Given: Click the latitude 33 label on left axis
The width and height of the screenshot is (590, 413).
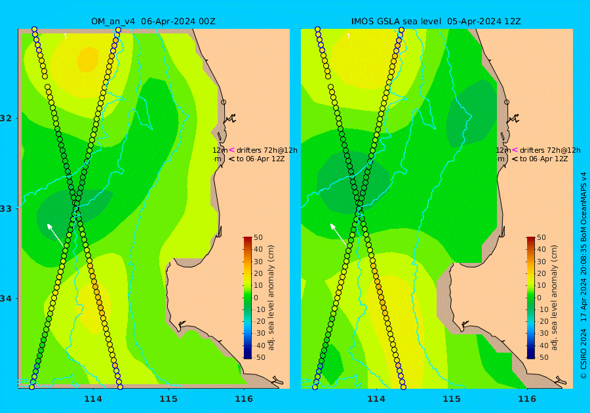Looking at the screenshot, I should (6, 208).
